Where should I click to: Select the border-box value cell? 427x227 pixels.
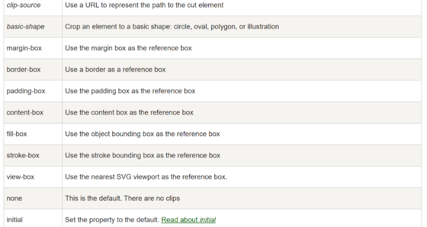pyautogui.click(x=33, y=70)
